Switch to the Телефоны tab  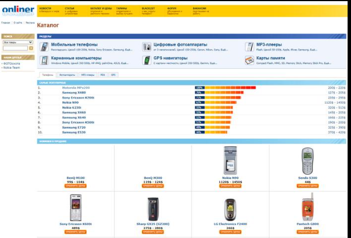[x=48, y=75]
